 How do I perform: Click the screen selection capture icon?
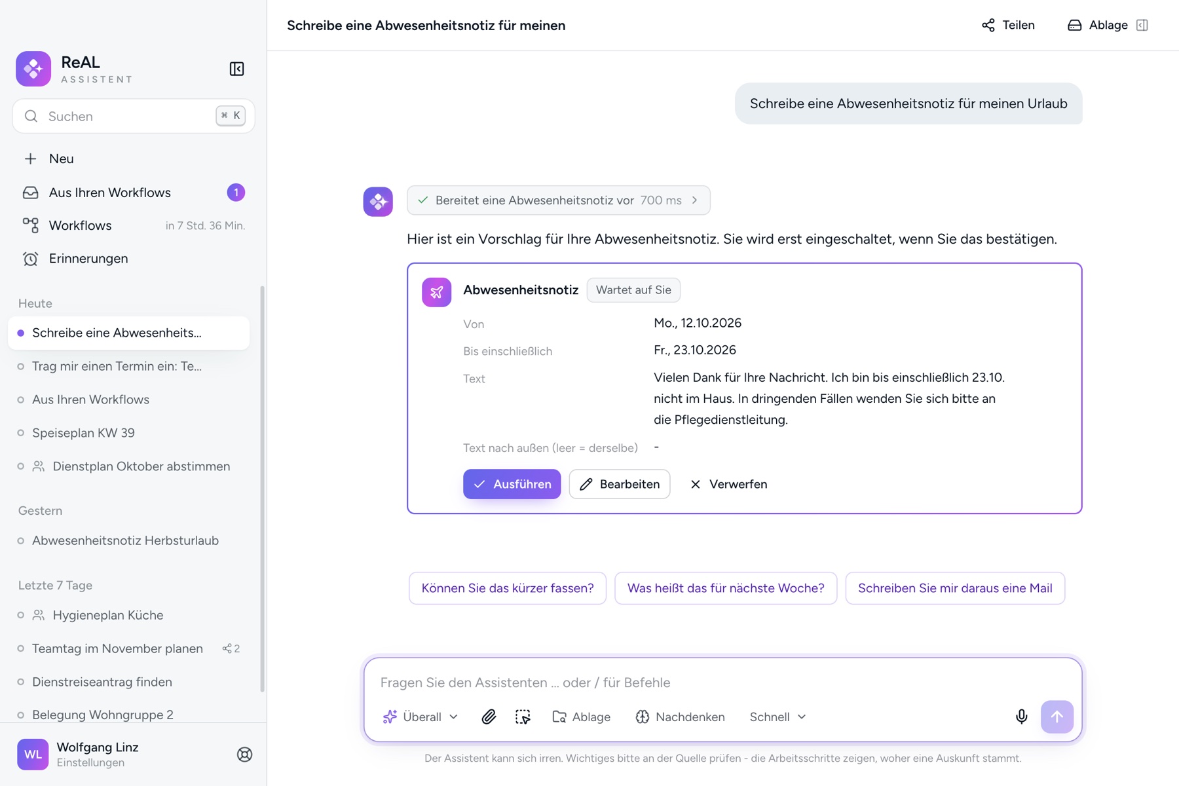[x=523, y=717]
